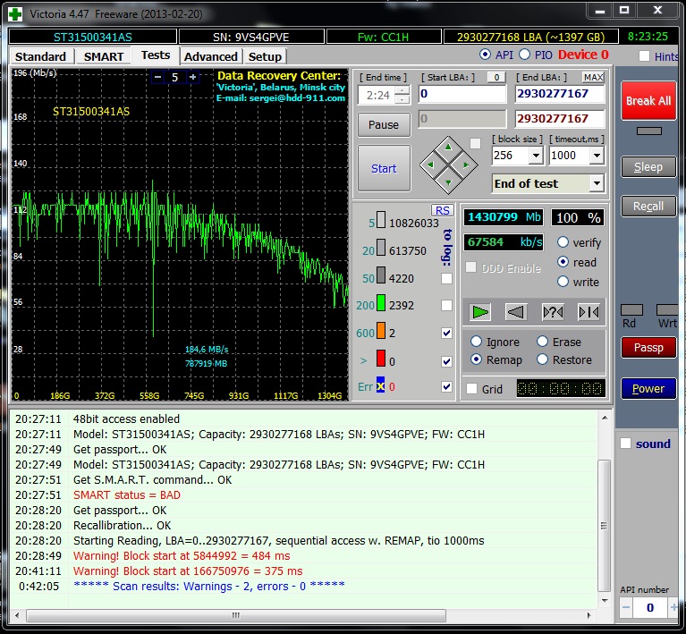Open the Advanced tab
This screenshot has width=686, height=634.
point(210,56)
